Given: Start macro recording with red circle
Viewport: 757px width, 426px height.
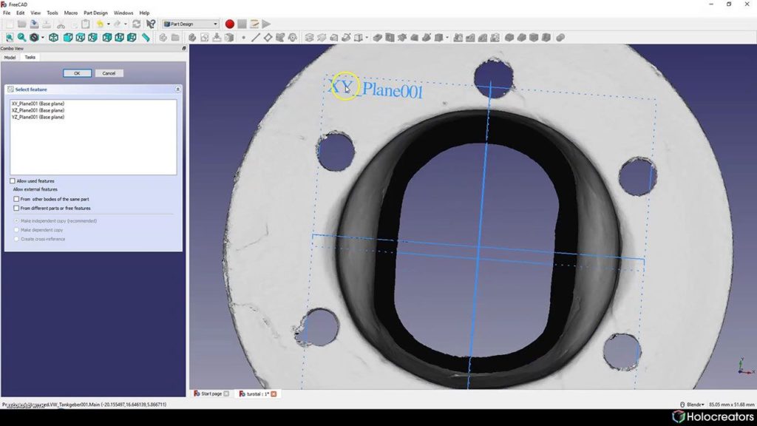Looking at the screenshot, I should pyautogui.click(x=229, y=24).
